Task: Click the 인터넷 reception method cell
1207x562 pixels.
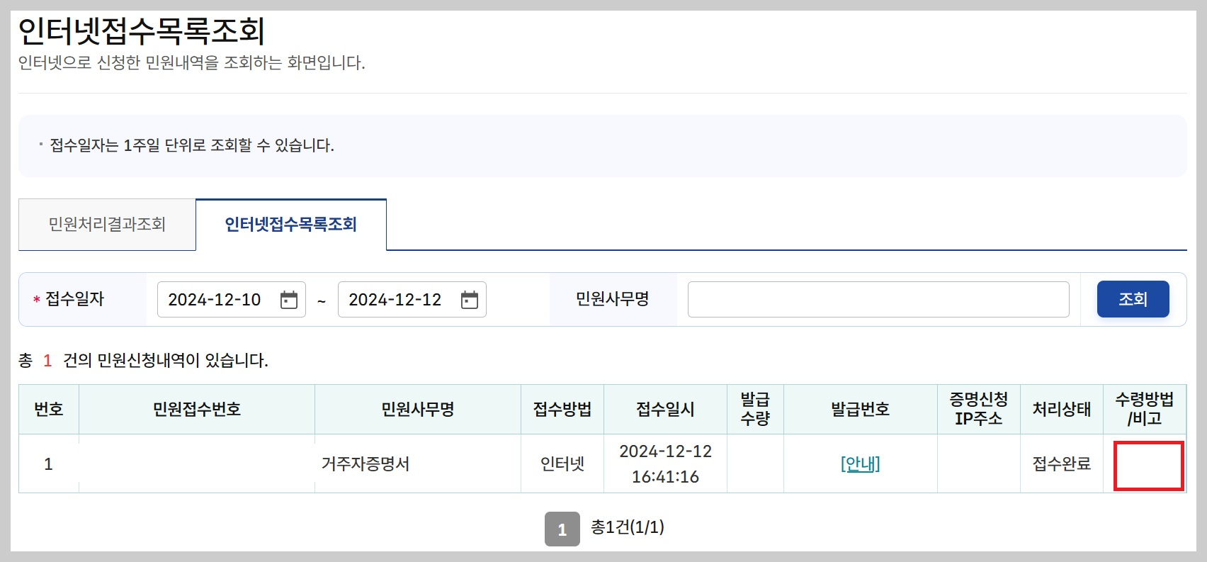Action: point(562,463)
